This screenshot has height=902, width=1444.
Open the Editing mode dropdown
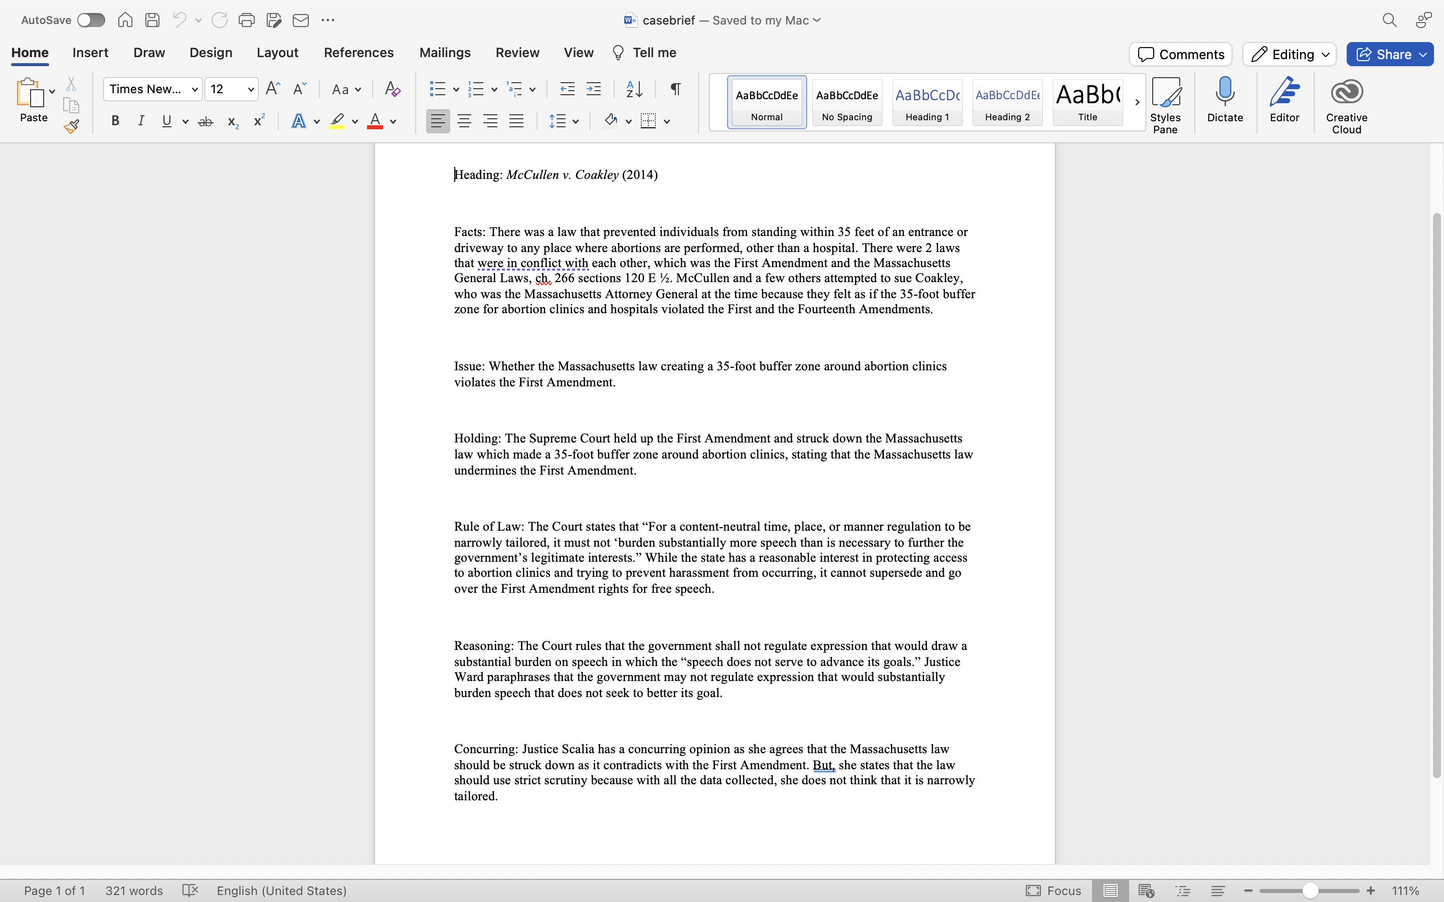click(1288, 54)
